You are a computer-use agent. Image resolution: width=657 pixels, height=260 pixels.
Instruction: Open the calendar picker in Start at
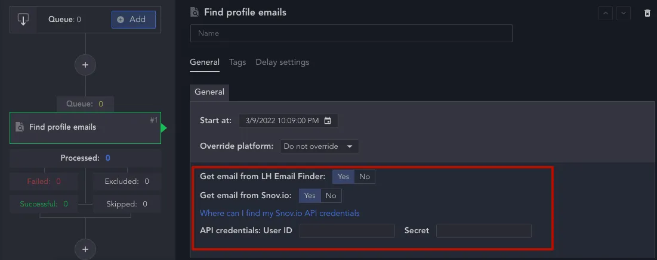328,121
